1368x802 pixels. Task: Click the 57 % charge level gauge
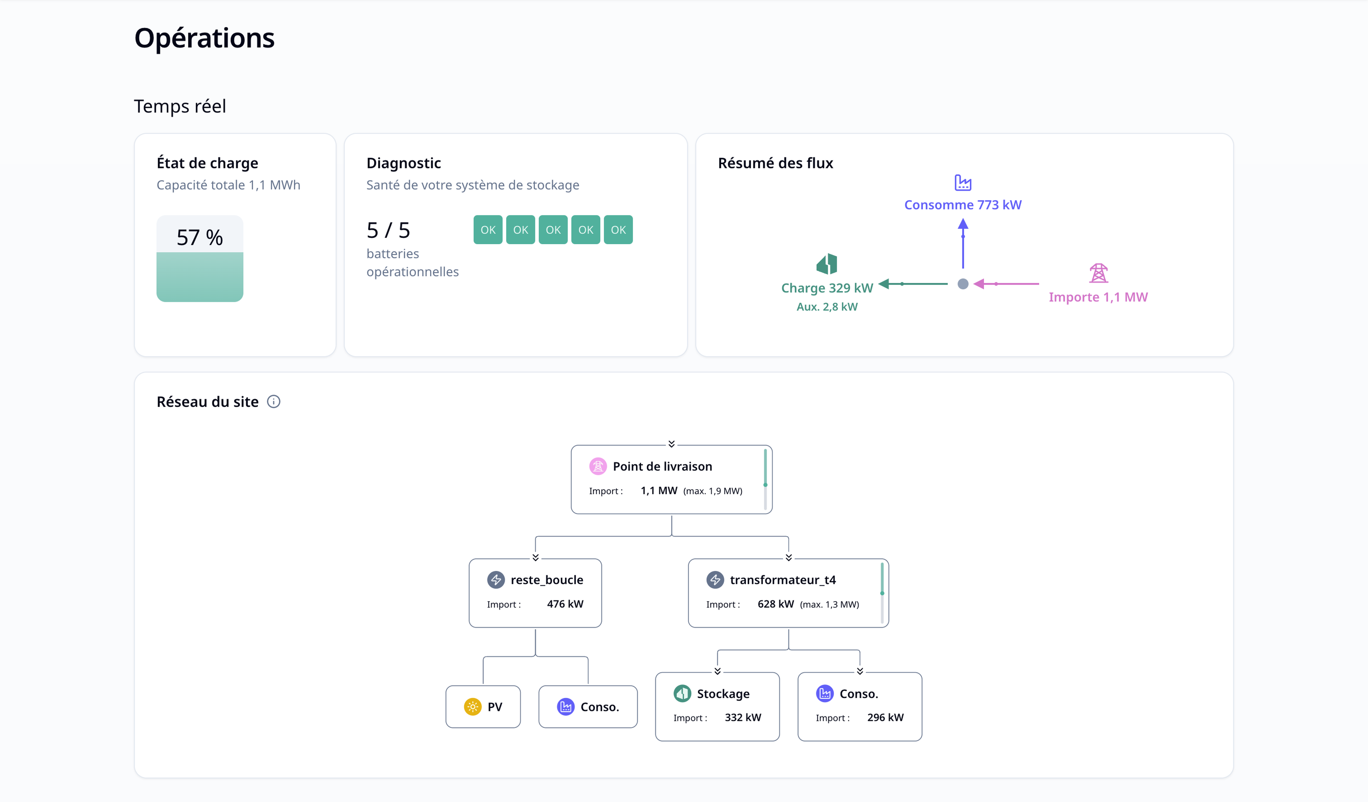[x=200, y=259]
